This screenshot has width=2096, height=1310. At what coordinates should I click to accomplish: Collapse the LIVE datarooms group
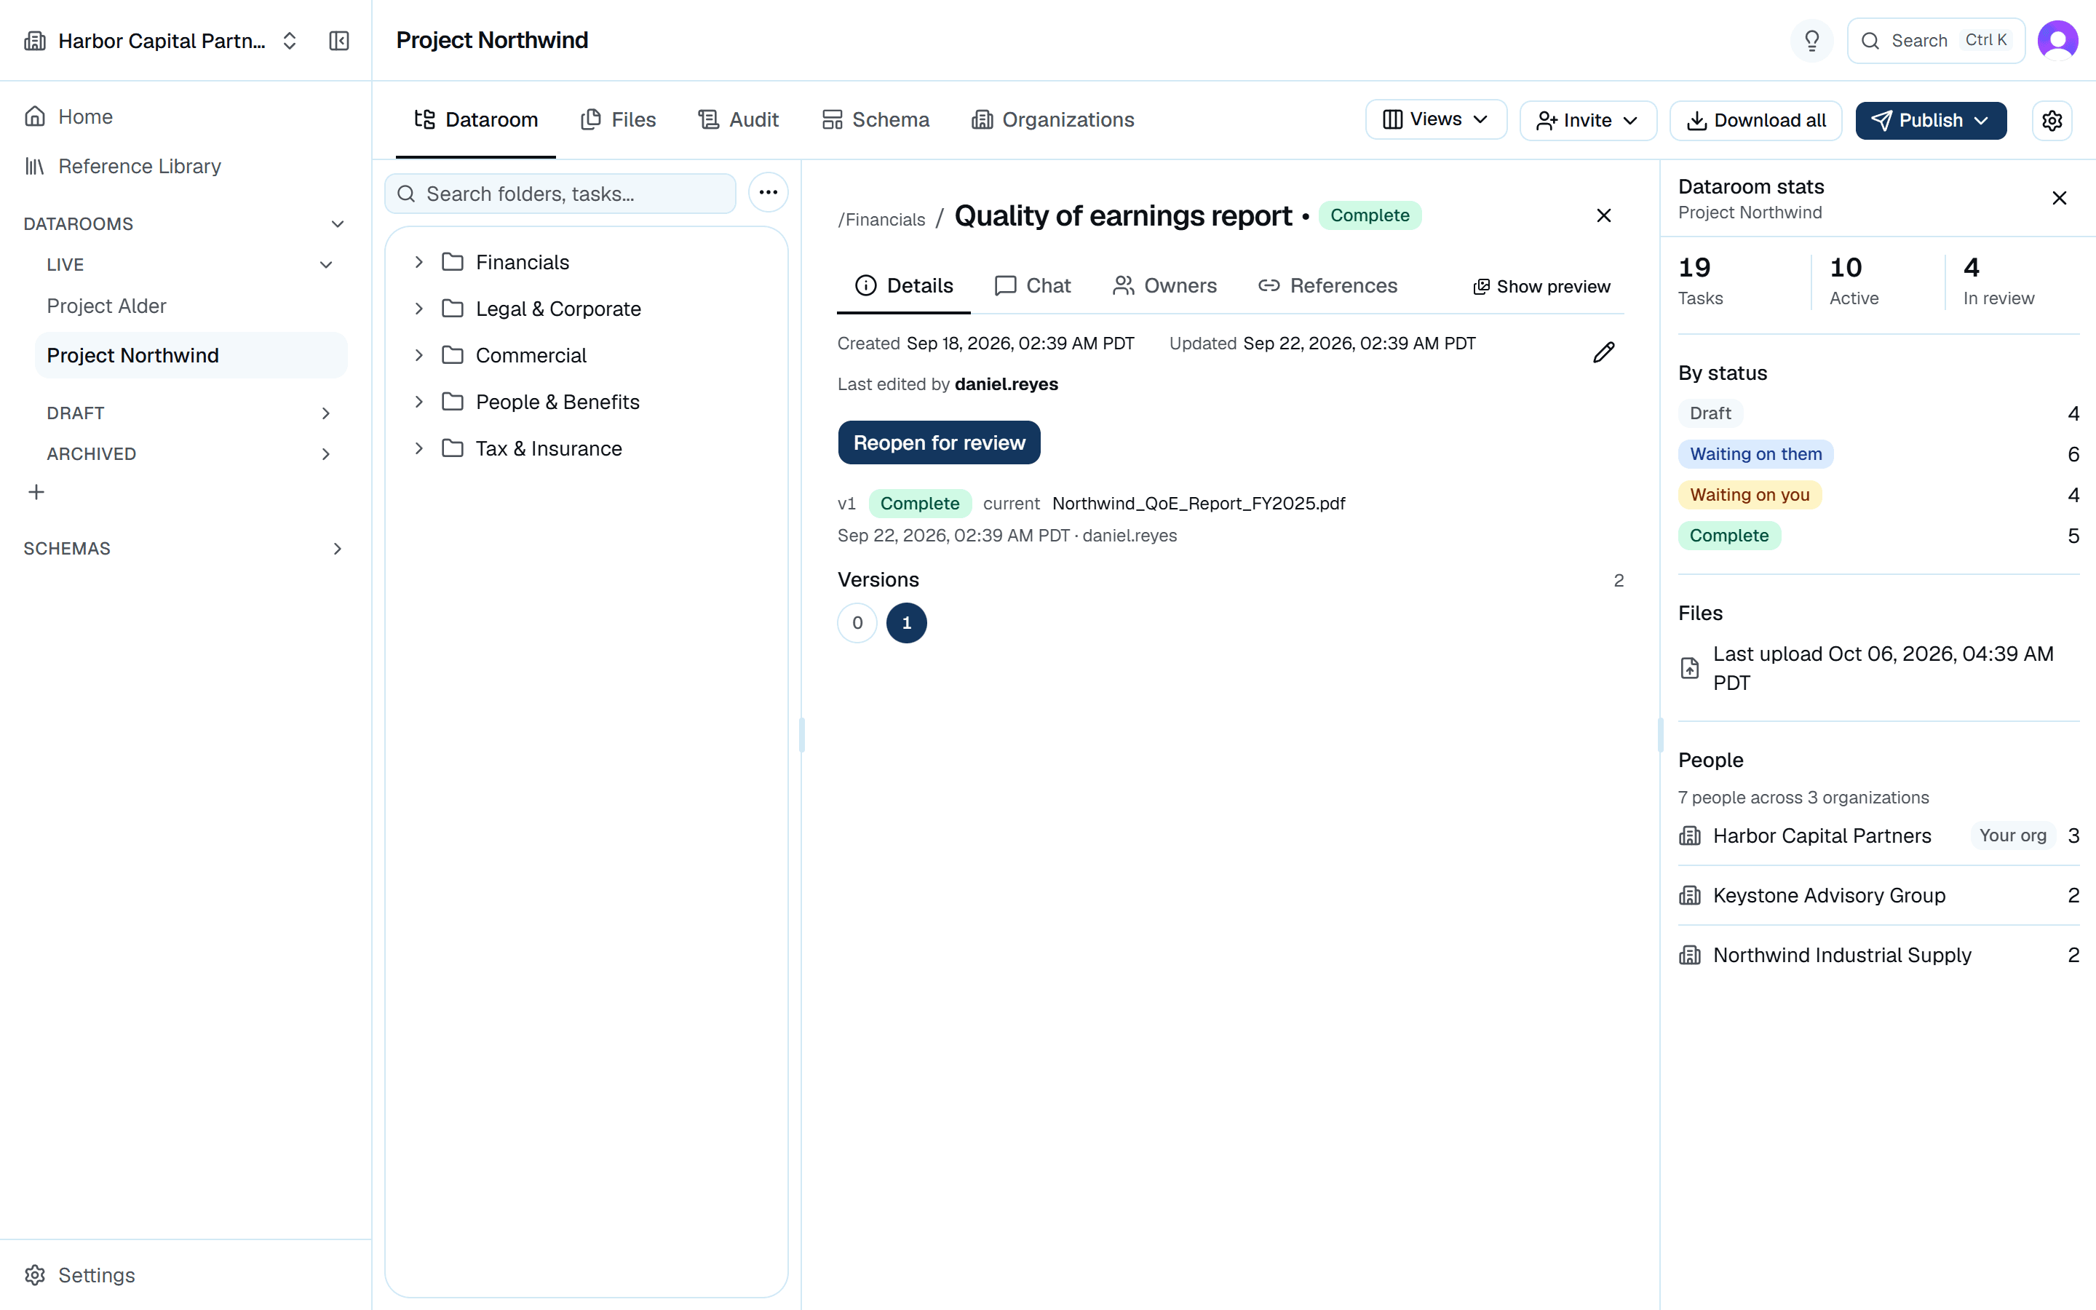tap(325, 264)
